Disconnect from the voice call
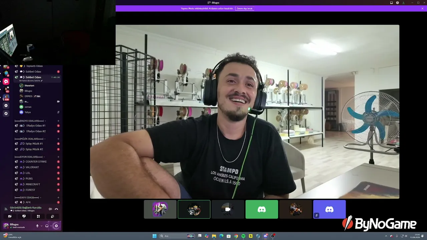This screenshot has width=427, height=240. tap(56, 209)
